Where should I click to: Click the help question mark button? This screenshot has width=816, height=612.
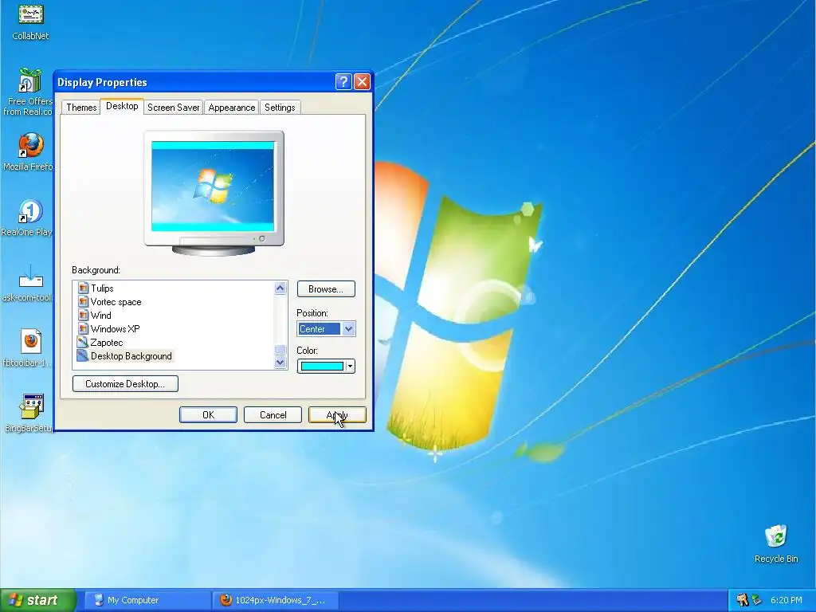343,82
